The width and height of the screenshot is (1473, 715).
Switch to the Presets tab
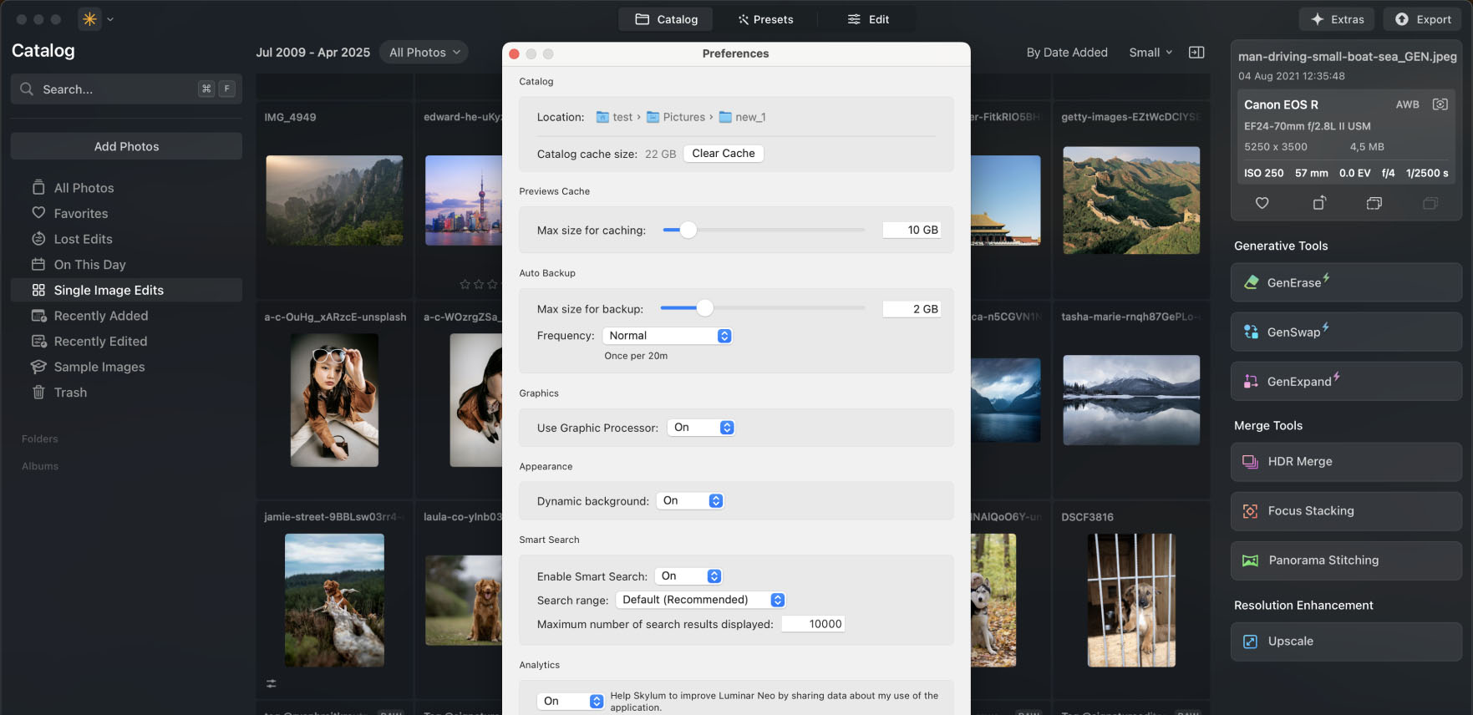coord(765,19)
